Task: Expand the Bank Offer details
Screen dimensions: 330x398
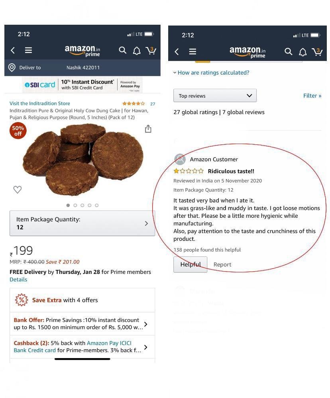Action: click(82, 324)
